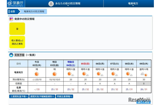This screenshot has width=161, height=105.
Task: Click the 奄美地方 row label
Action: click(18, 72)
